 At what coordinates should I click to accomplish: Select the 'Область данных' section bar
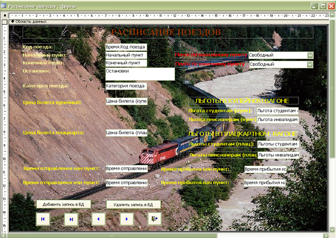click(x=164, y=22)
